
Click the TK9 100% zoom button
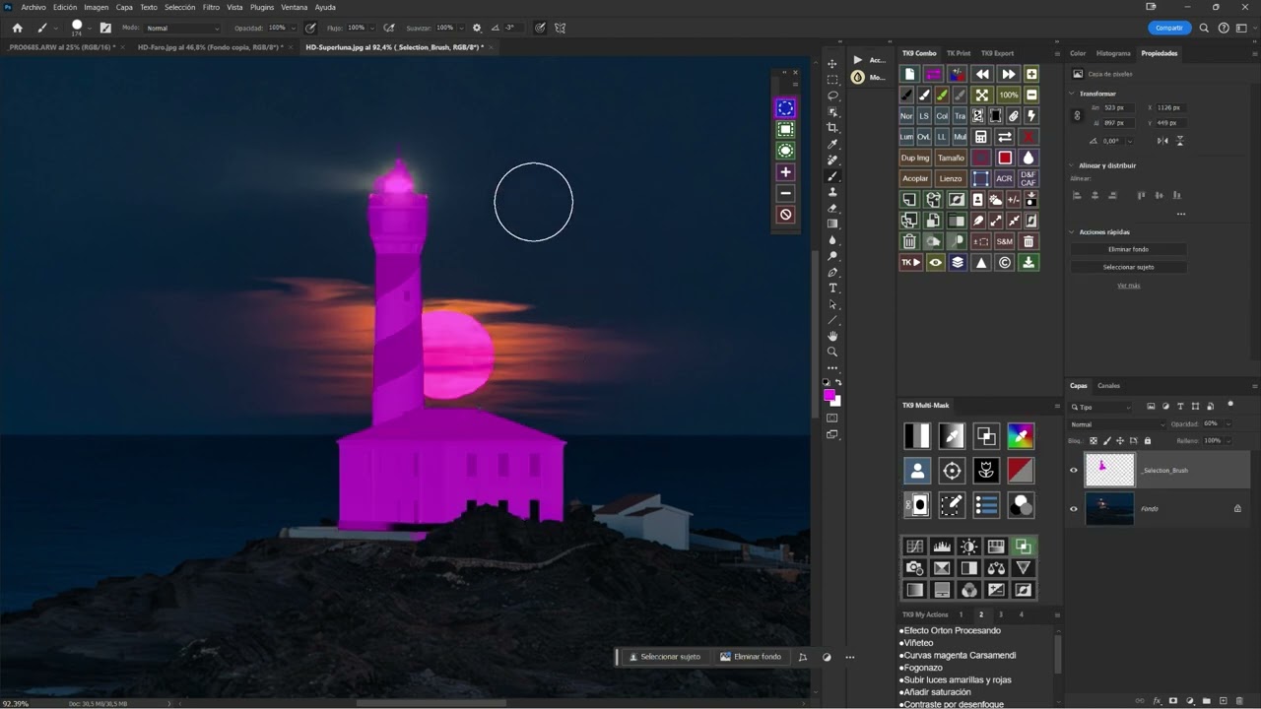click(x=1008, y=96)
